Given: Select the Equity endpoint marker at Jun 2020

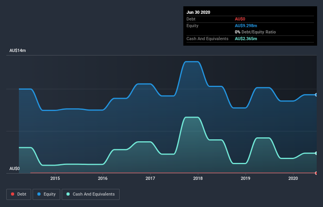Looking at the screenshot, I should click(316, 95).
